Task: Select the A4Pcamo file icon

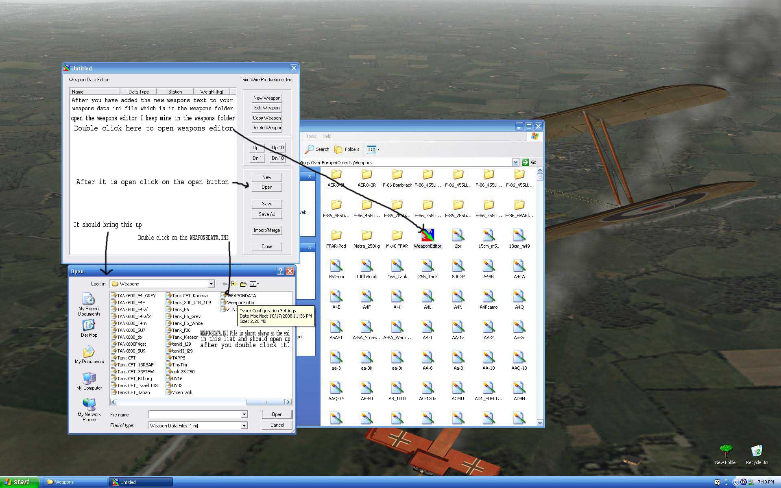Action: click(489, 299)
